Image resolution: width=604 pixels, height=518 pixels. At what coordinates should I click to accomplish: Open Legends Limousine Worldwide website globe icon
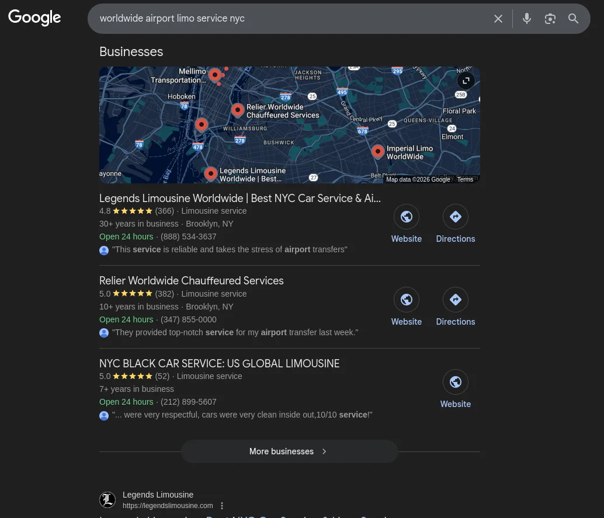407,217
